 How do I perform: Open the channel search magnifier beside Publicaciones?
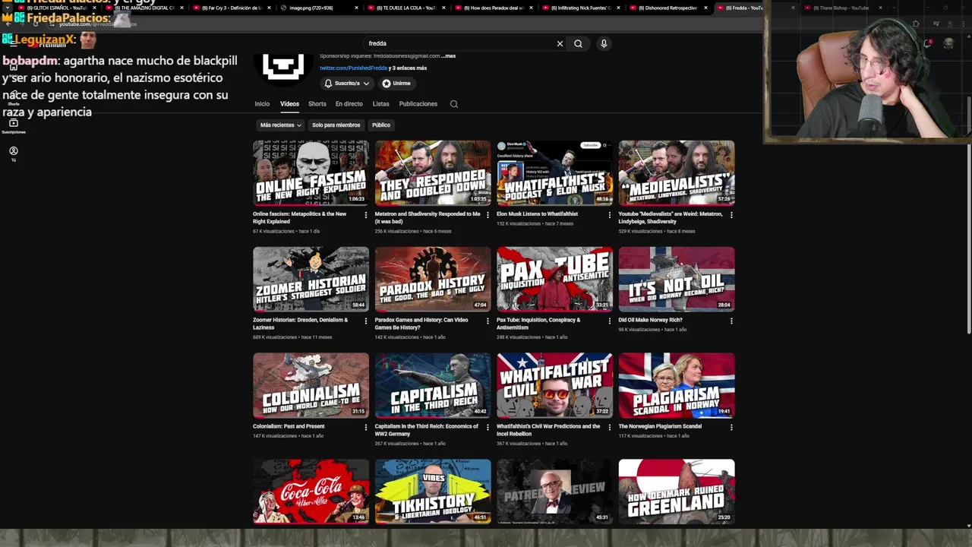454,104
